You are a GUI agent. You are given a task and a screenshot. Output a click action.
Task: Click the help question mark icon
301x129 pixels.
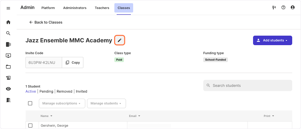(283, 8)
